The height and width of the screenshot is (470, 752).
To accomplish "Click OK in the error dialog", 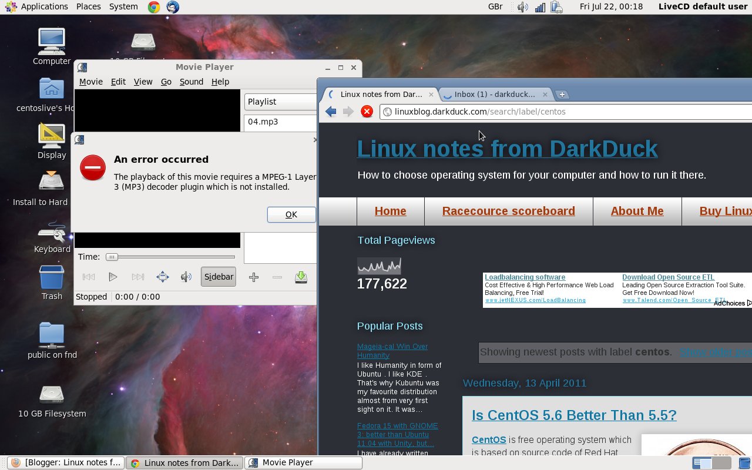I will pyautogui.click(x=291, y=214).
